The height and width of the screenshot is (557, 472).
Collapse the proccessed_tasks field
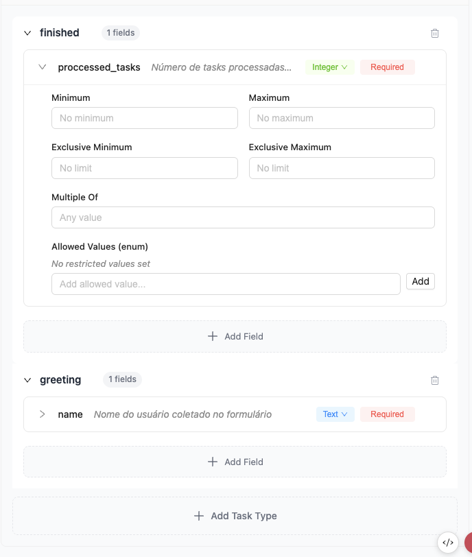(x=43, y=67)
